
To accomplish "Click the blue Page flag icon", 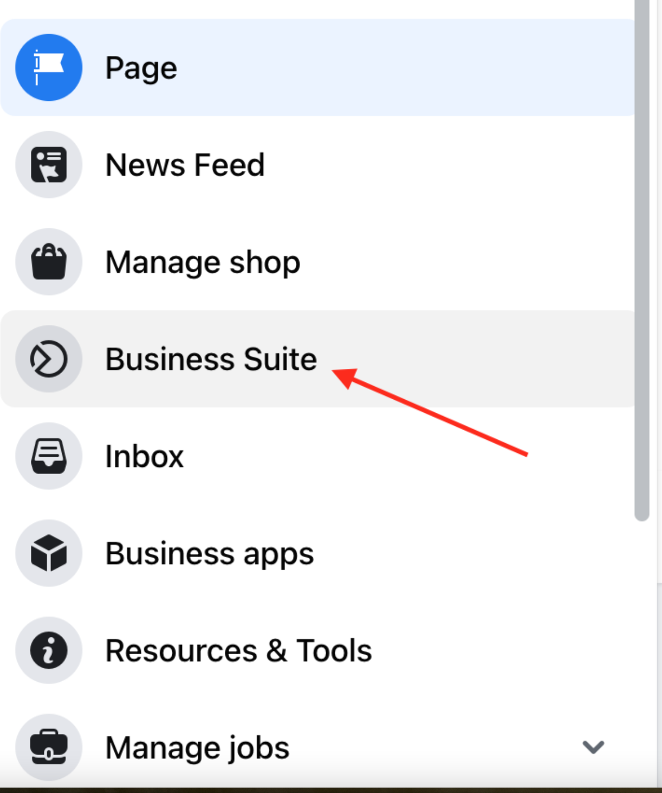I will pyautogui.click(x=48, y=67).
